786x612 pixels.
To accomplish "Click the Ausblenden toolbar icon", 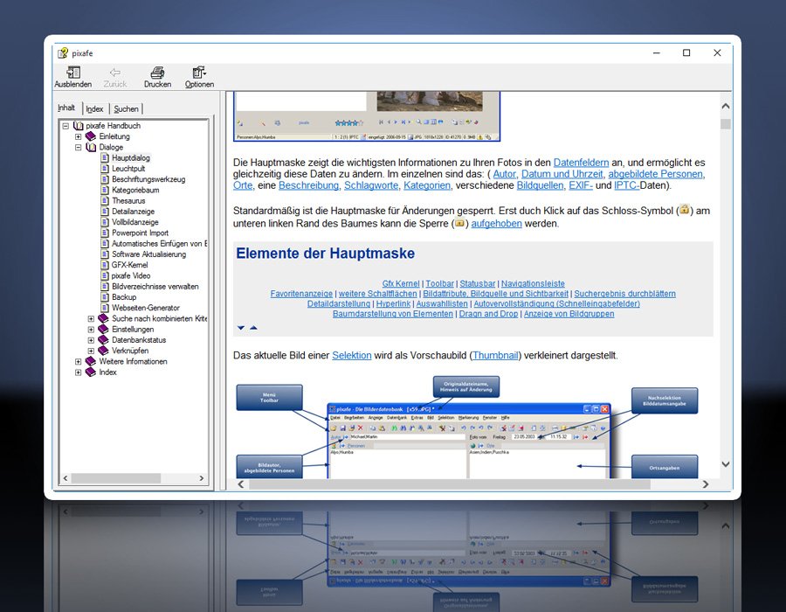I will click(x=72, y=73).
